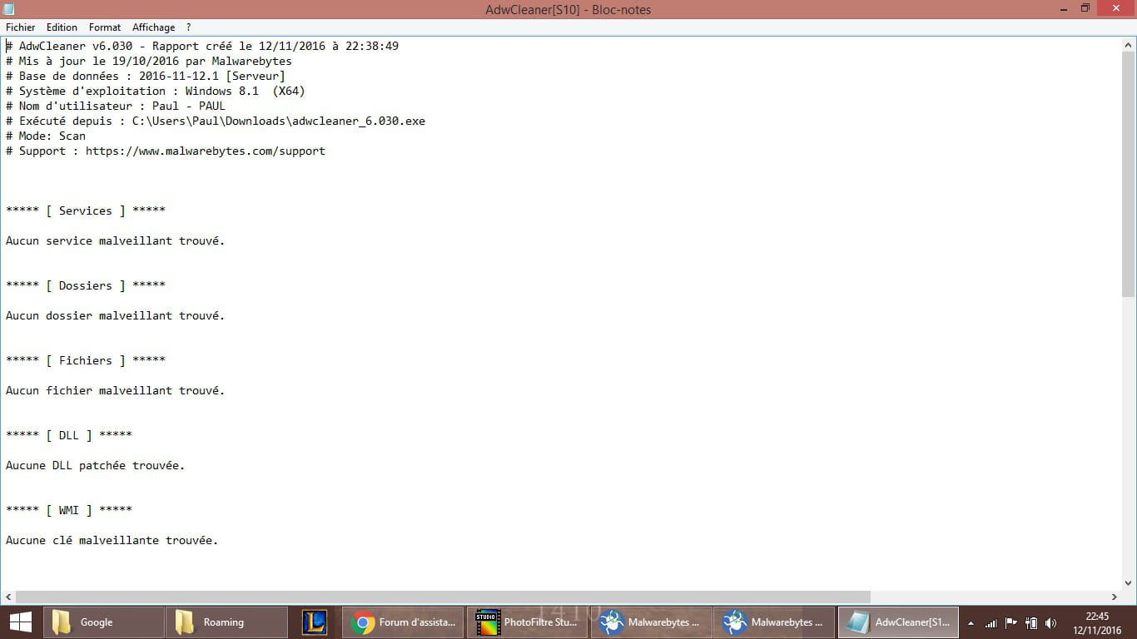Viewport: 1137px width, 639px height.
Task: Open the ? help menu
Action: [x=189, y=27]
